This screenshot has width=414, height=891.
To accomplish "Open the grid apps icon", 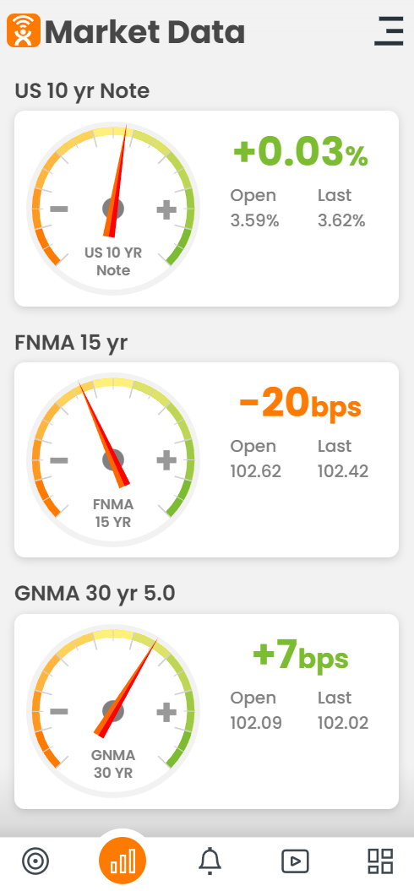I will [x=380, y=861].
